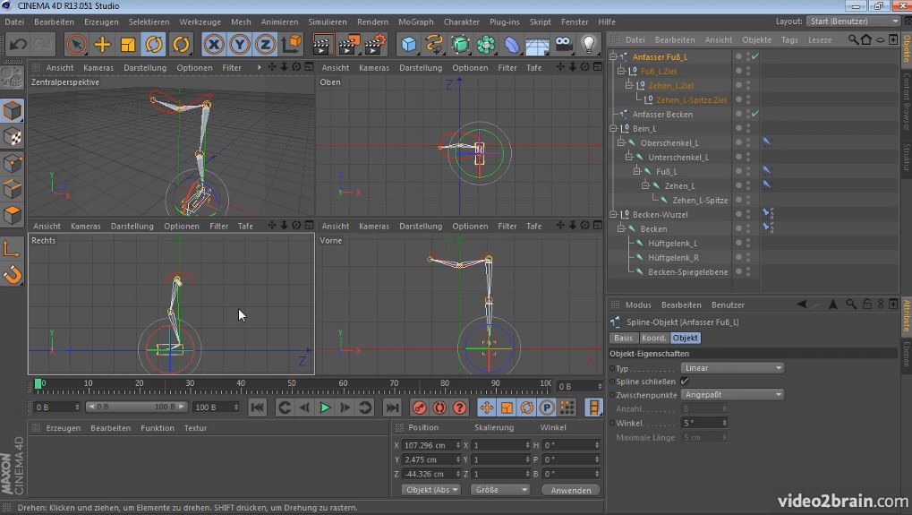The image size is (912, 515).
Task: Collapse the Becken-Wurzel hierarchy
Action: pyautogui.click(x=613, y=214)
